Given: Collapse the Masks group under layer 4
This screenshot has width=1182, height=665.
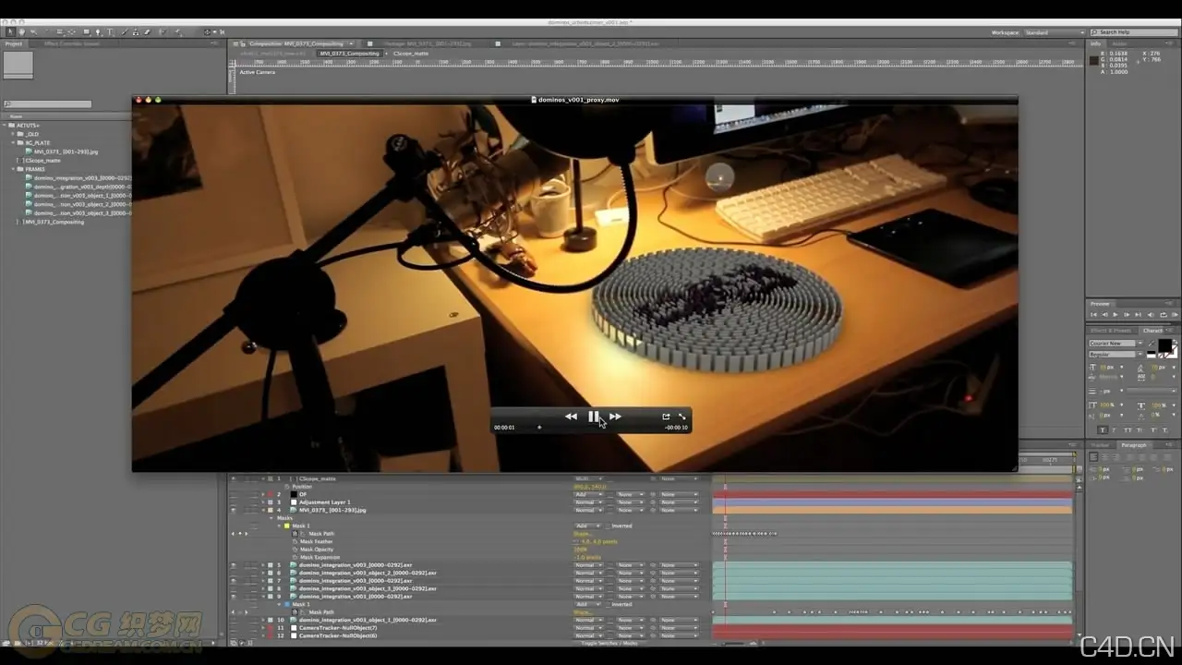Looking at the screenshot, I should (272, 518).
